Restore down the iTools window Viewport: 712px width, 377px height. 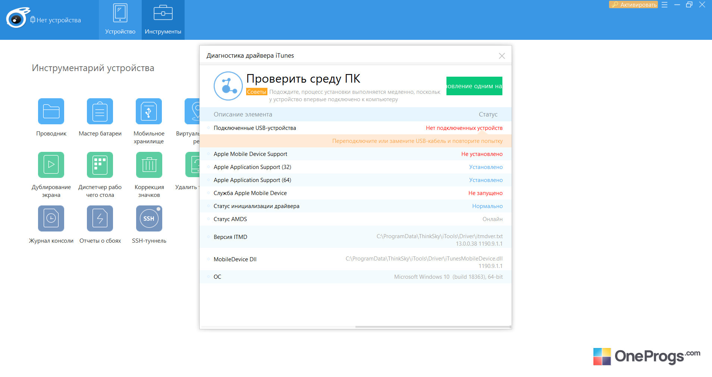click(689, 5)
